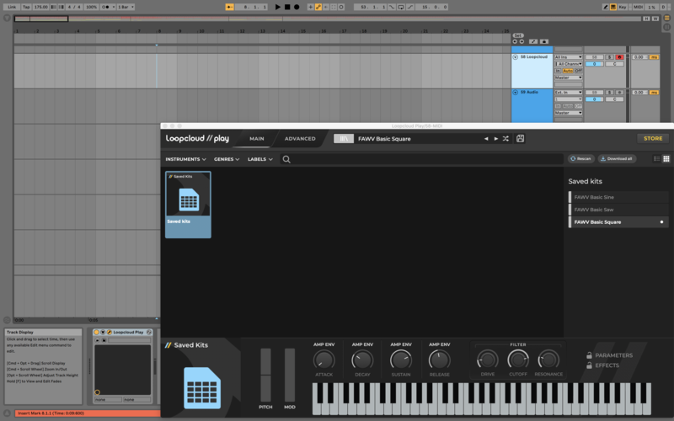Click the Download all button

click(x=617, y=158)
